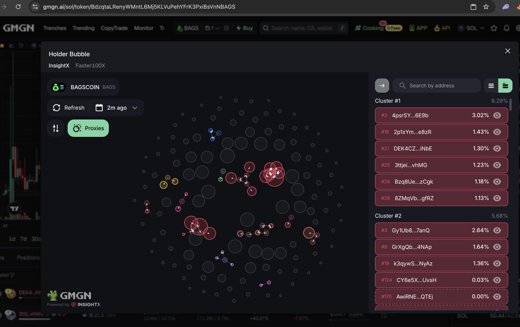
Task: Go to CopyTrade page
Action: (x=114, y=28)
